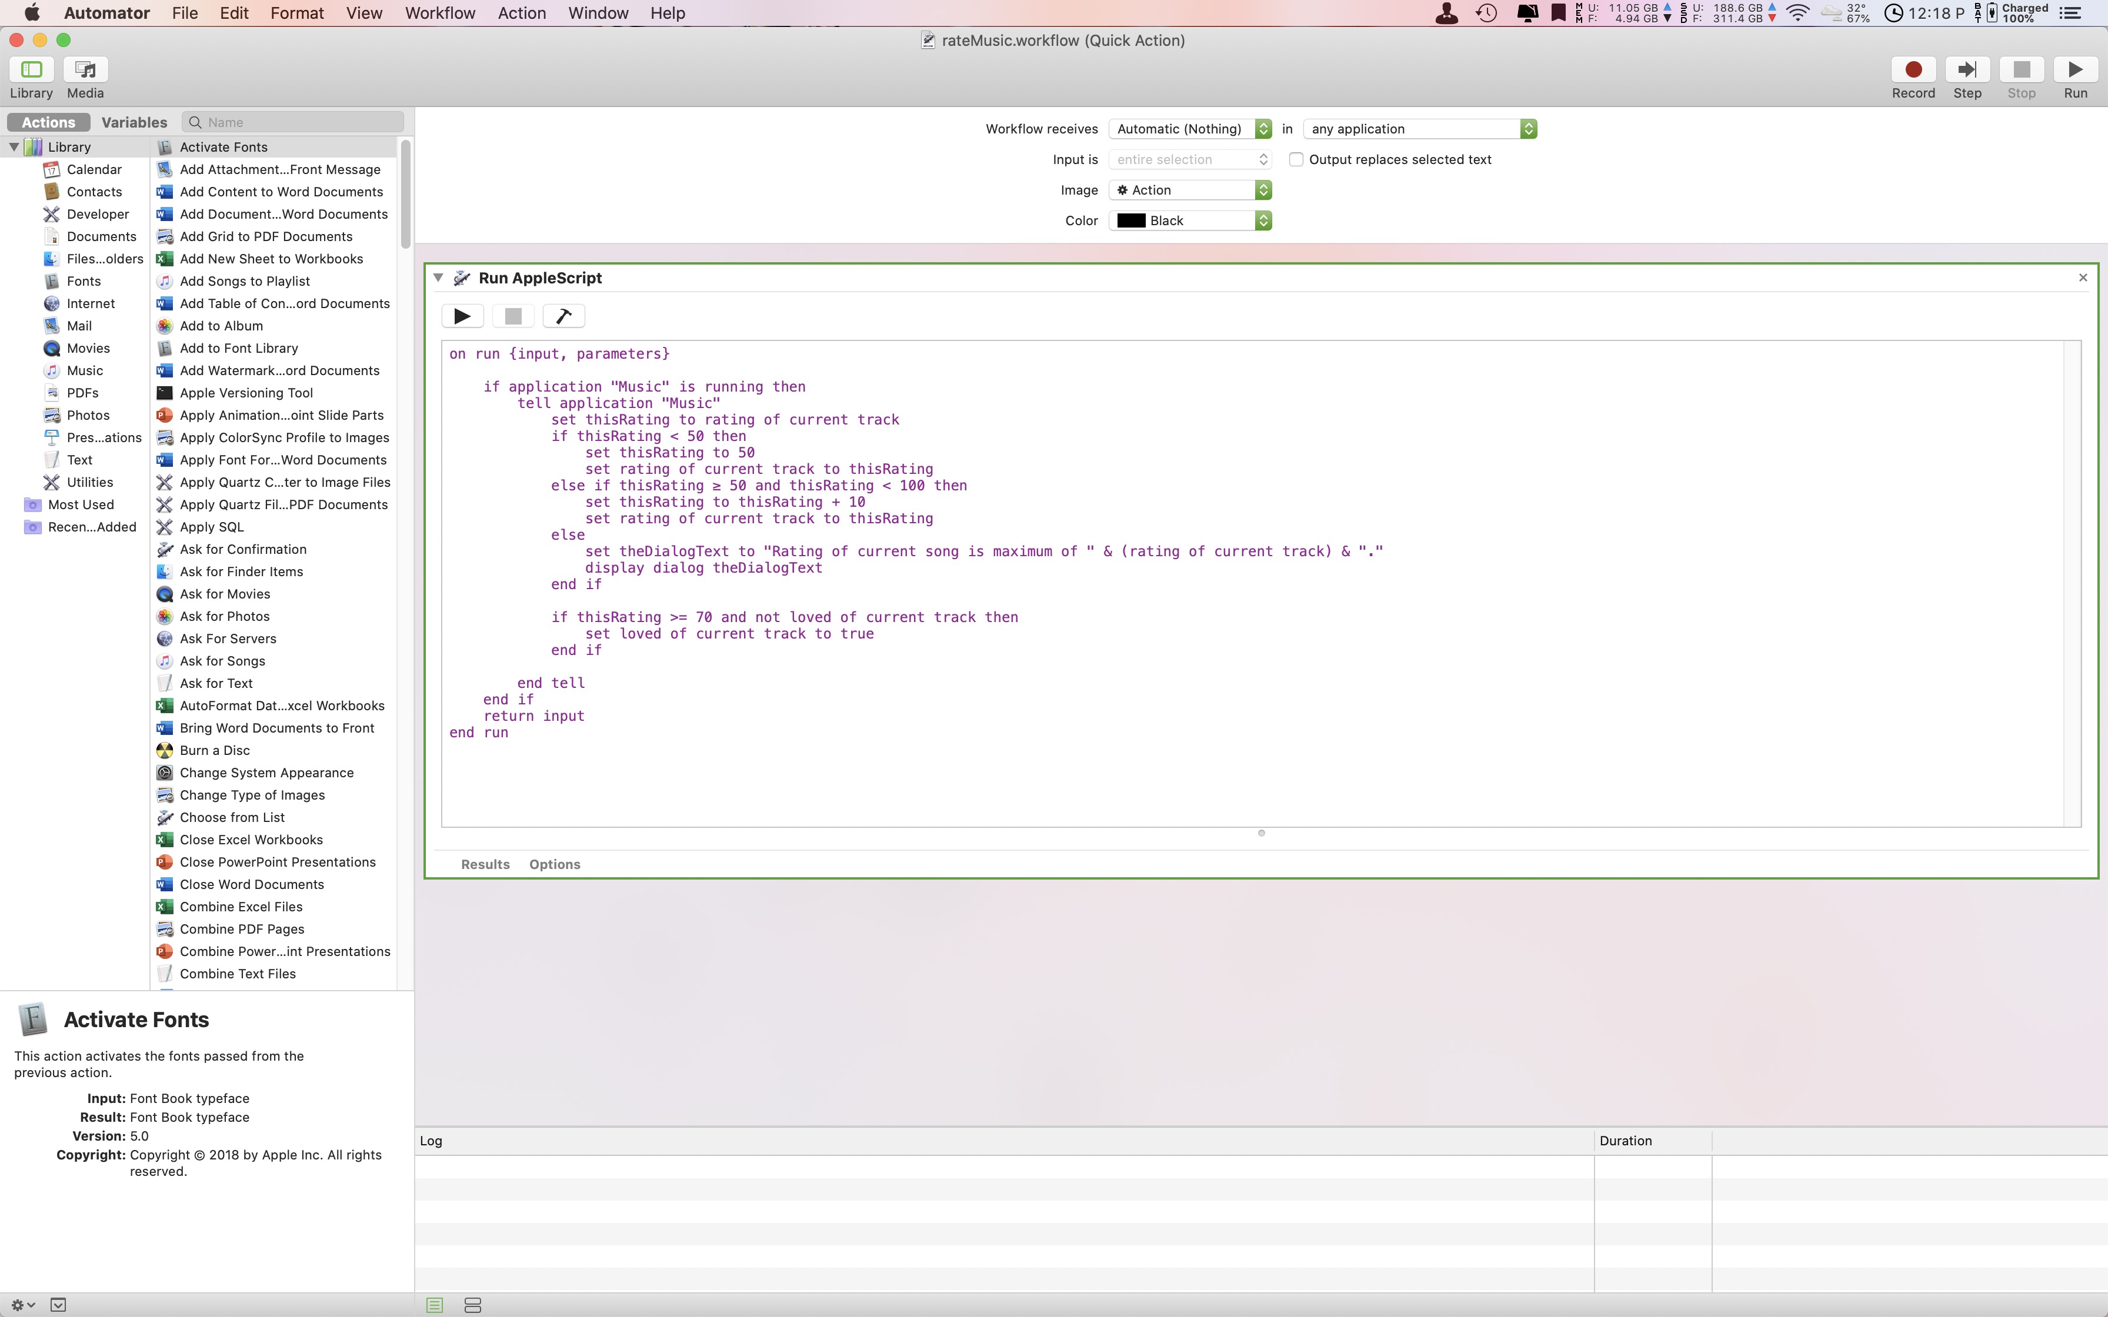Enable Output replaces selected text checkbox
Image resolution: width=2108 pixels, height=1317 pixels.
[1296, 159]
